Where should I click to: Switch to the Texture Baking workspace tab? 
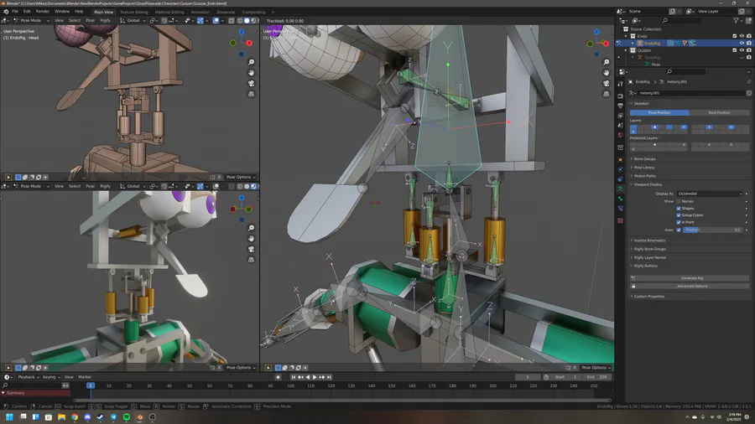[x=134, y=12]
